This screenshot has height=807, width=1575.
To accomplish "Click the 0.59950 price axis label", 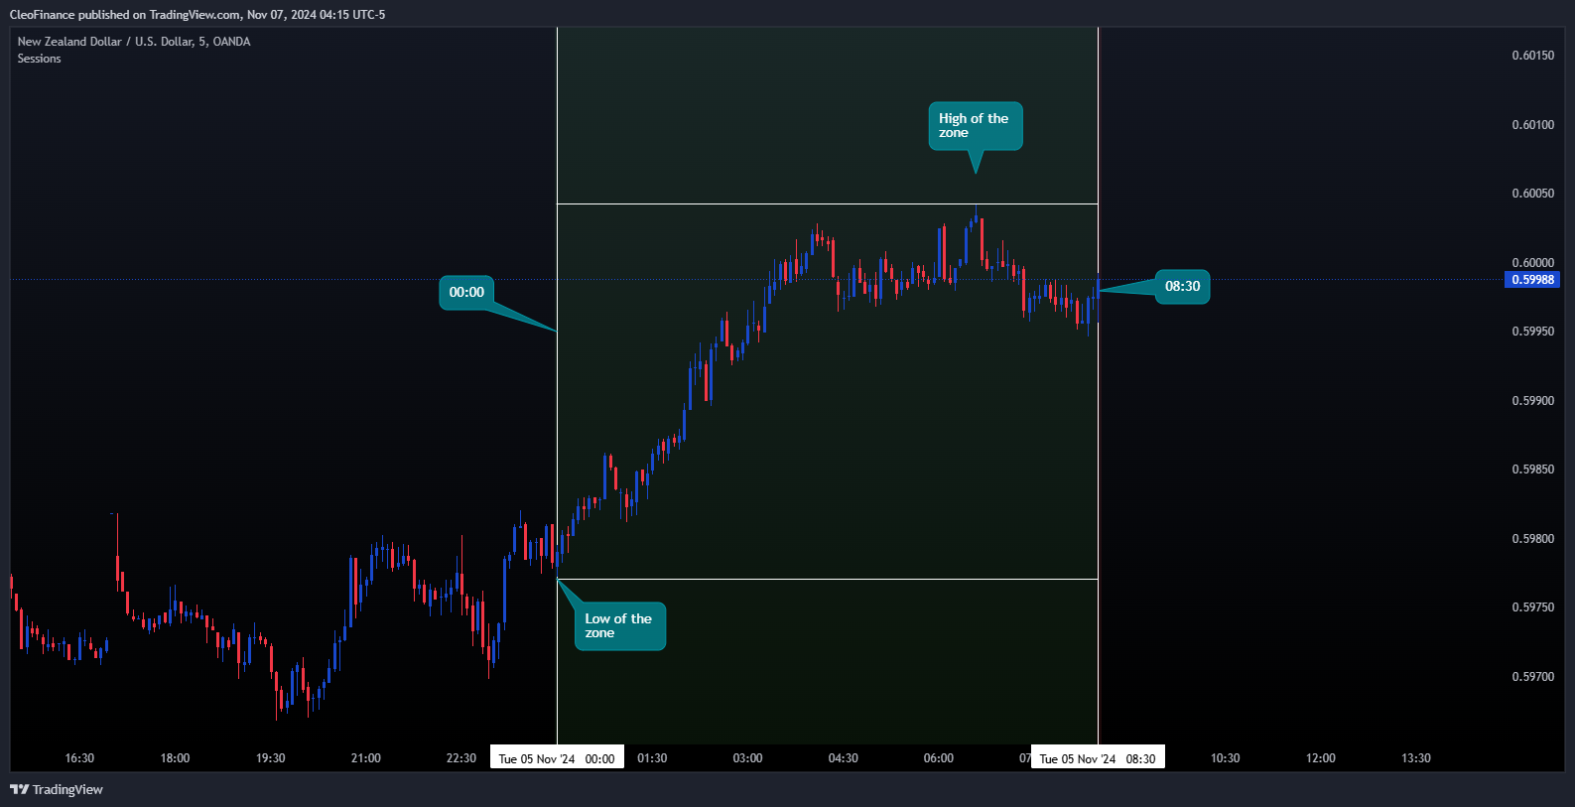I will 1533,332.
